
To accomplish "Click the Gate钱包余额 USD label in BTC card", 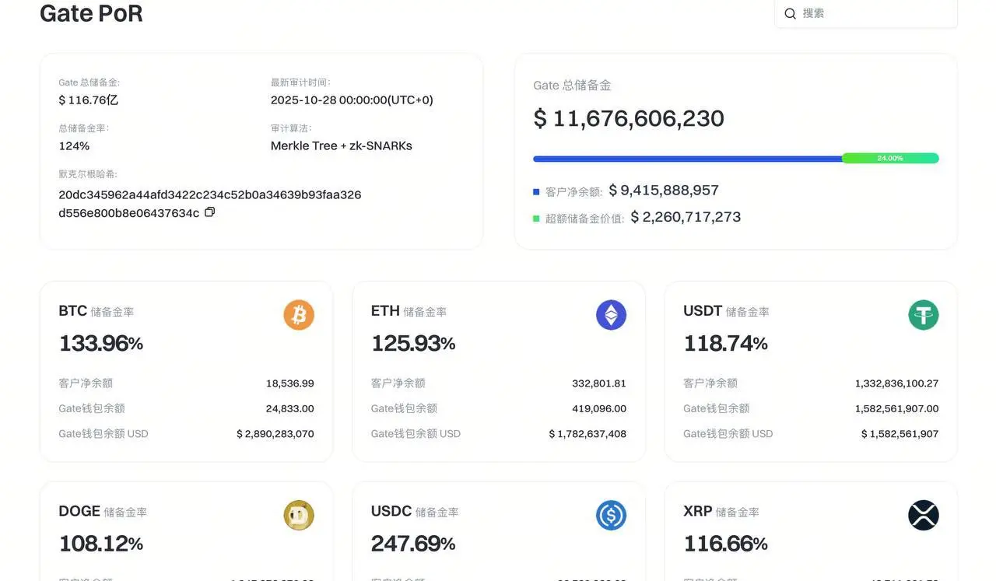I will coord(103,434).
